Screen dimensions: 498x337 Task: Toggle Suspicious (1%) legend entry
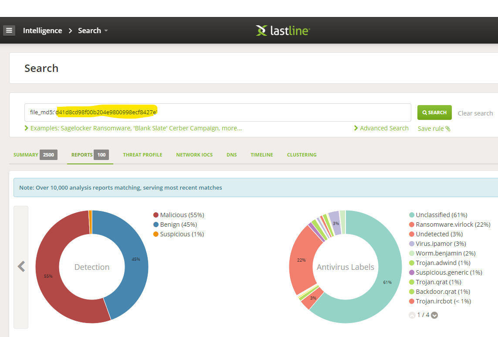pyautogui.click(x=179, y=234)
